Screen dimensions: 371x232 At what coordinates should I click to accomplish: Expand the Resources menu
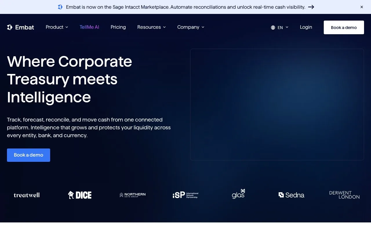(152, 27)
